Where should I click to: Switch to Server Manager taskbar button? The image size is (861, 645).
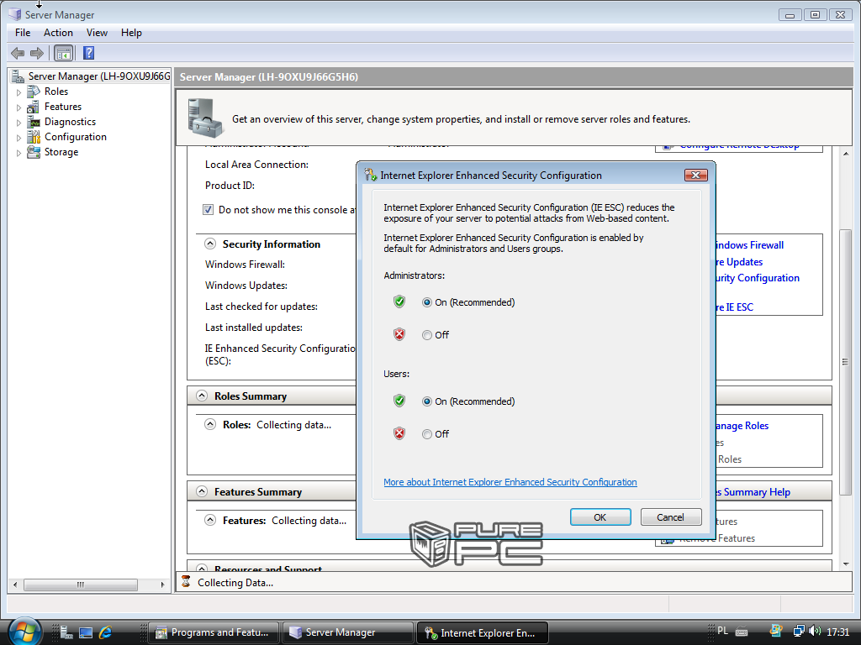pos(347,632)
